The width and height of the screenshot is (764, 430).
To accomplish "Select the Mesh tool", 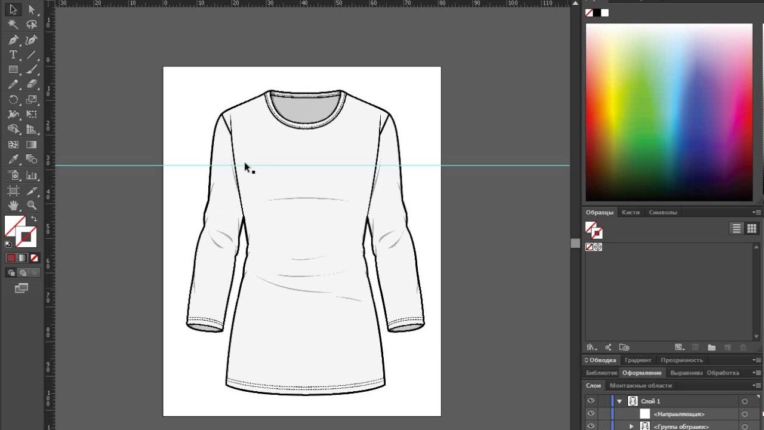I will coord(13,145).
